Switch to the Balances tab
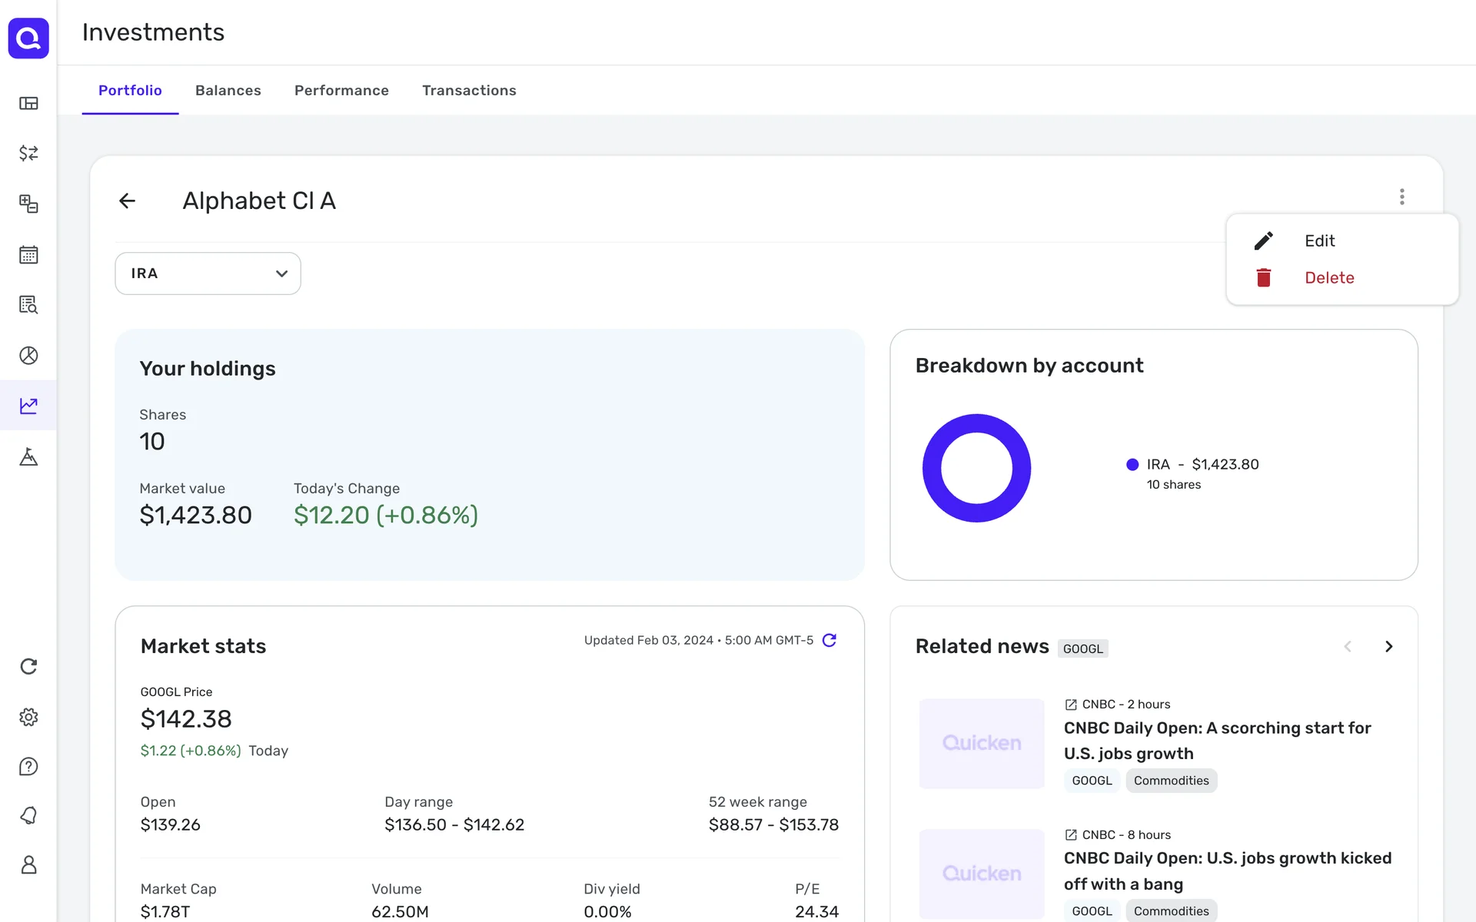Image resolution: width=1476 pixels, height=922 pixels. click(x=228, y=91)
